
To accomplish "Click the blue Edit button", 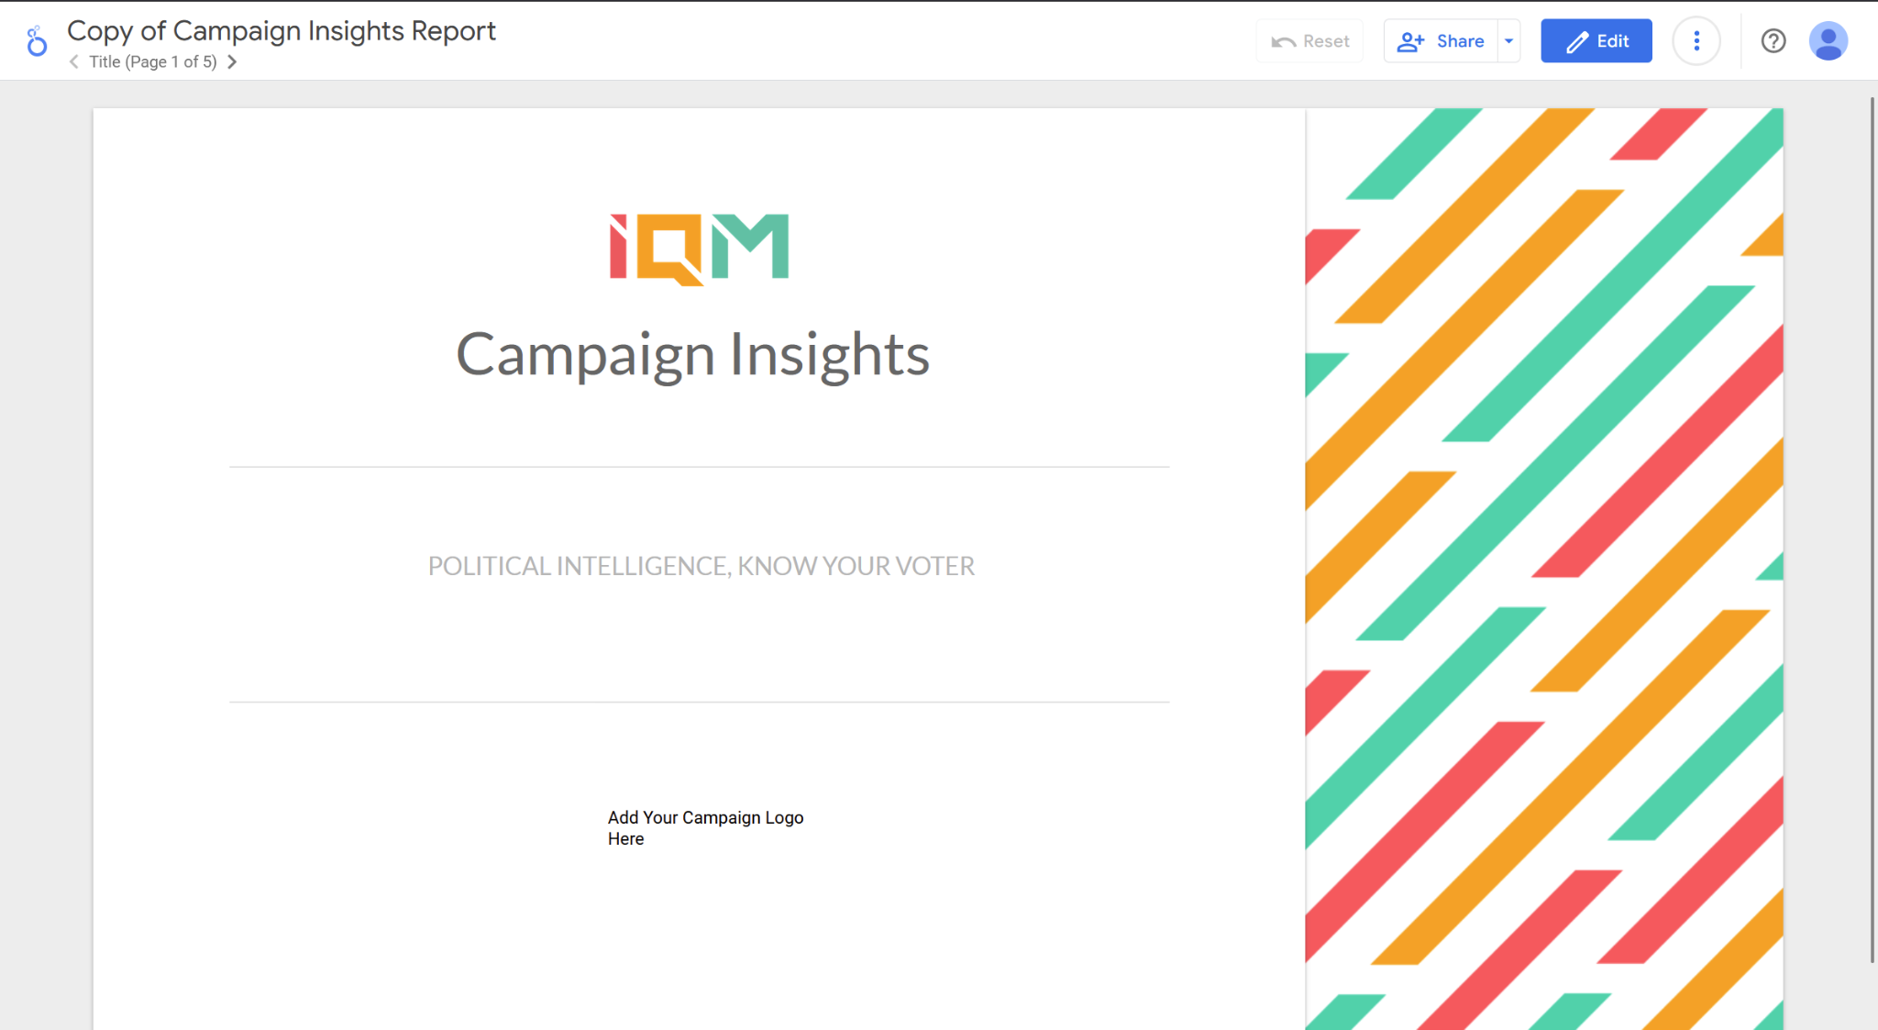I will 1596,41.
